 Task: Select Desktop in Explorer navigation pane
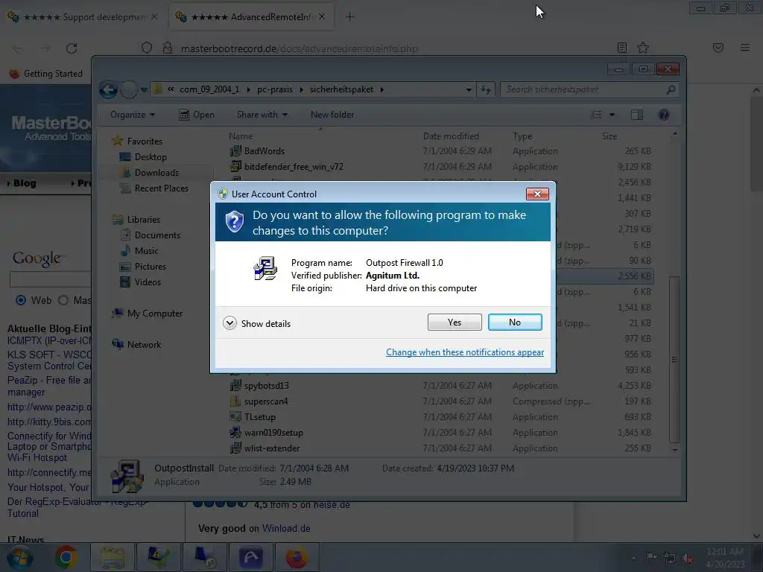pos(151,156)
